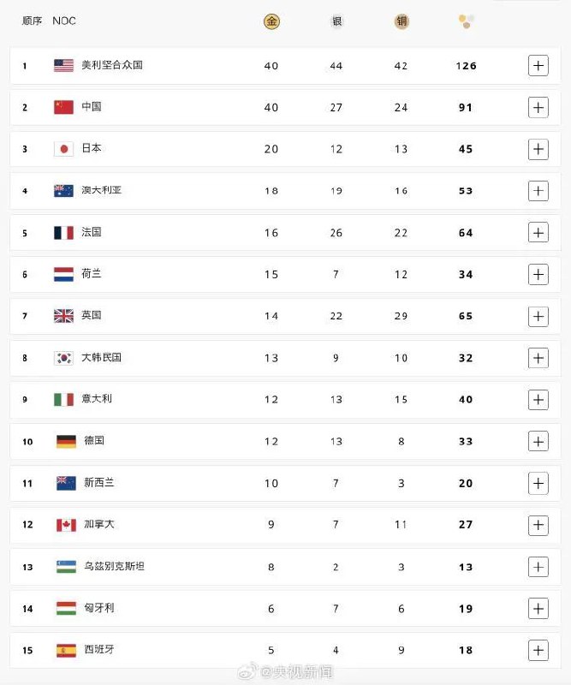The height and width of the screenshot is (685, 571).
Task: Click the Canada flag icon
Action: click(x=66, y=525)
